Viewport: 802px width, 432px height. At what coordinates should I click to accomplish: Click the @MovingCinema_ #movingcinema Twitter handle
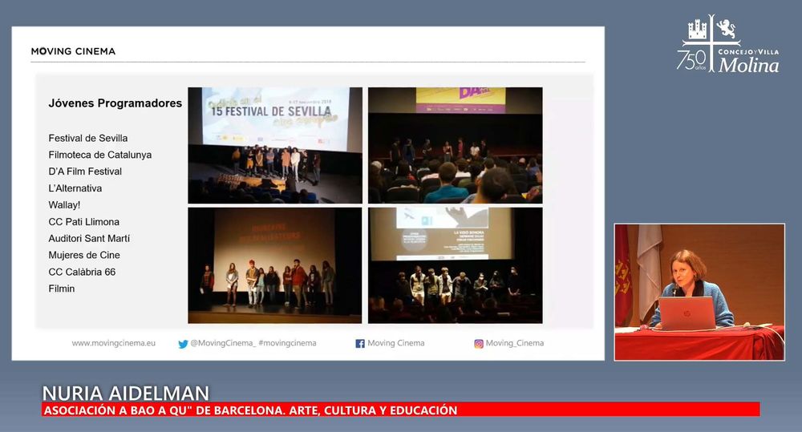coord(253,343)
